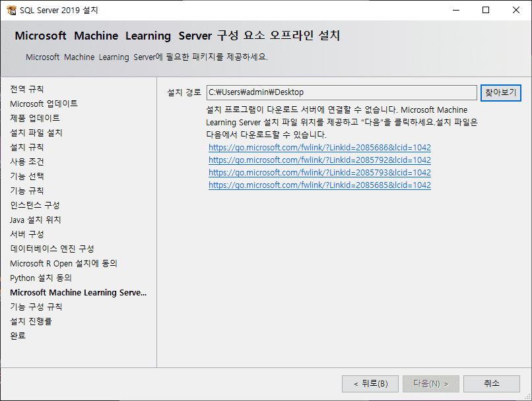Click the 다음(N) next button

click(430, 384)
